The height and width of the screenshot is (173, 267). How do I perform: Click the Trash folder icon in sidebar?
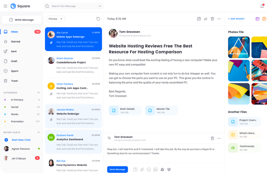click(x=6, y=81)
